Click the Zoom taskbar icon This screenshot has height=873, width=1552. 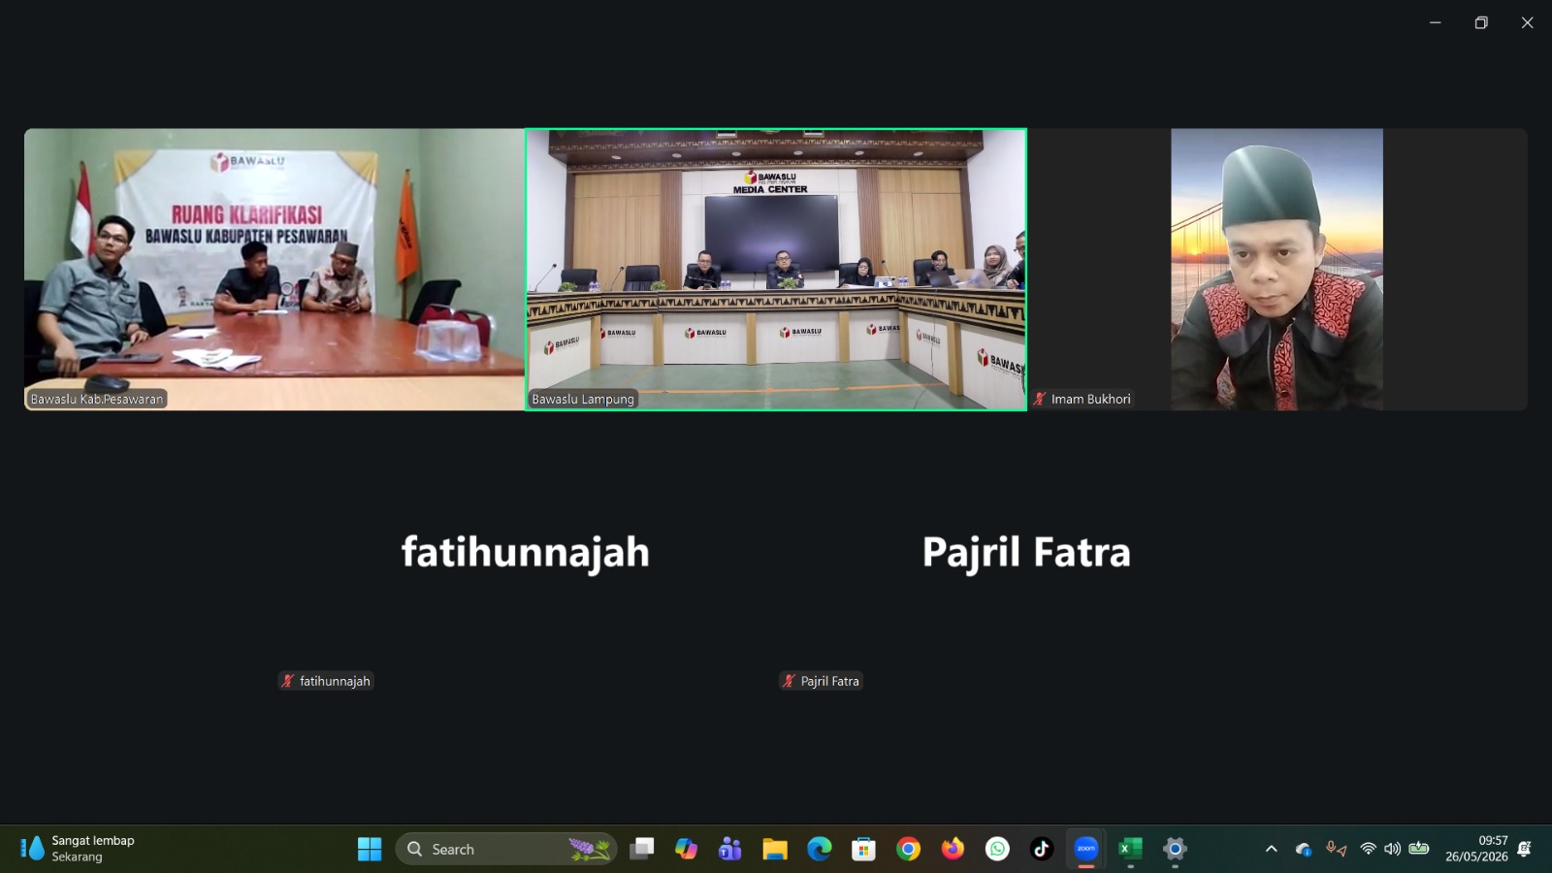1086,849
